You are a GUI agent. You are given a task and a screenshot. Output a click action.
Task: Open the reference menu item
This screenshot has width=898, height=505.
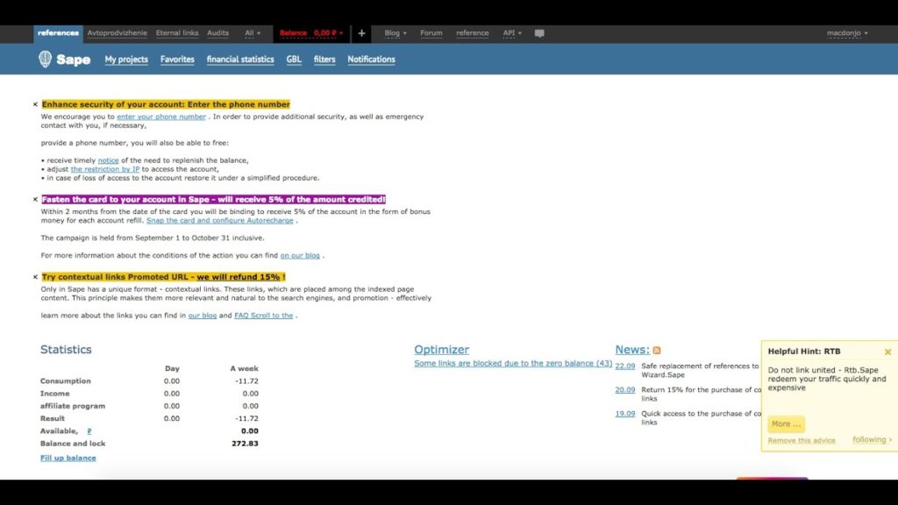pyautogui.click(x=473, y=33)
